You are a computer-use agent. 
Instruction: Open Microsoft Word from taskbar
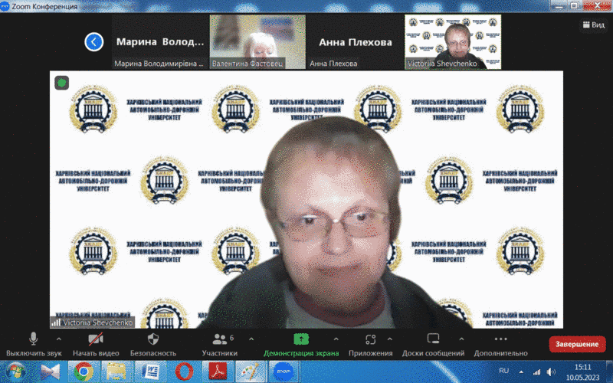[x=149, y=372]
